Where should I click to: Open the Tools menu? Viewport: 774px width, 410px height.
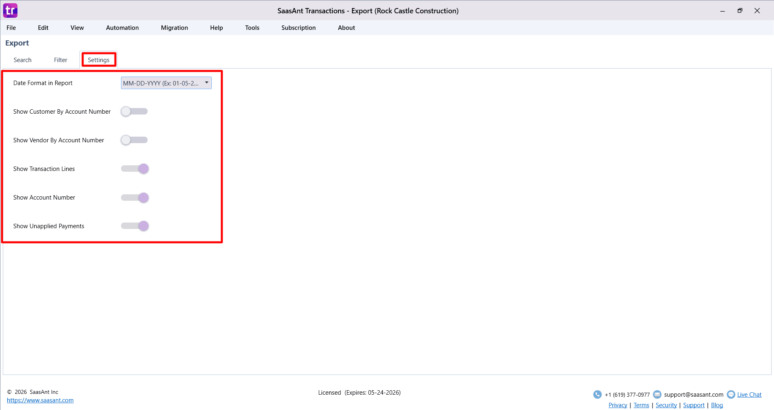click(252, 27)
